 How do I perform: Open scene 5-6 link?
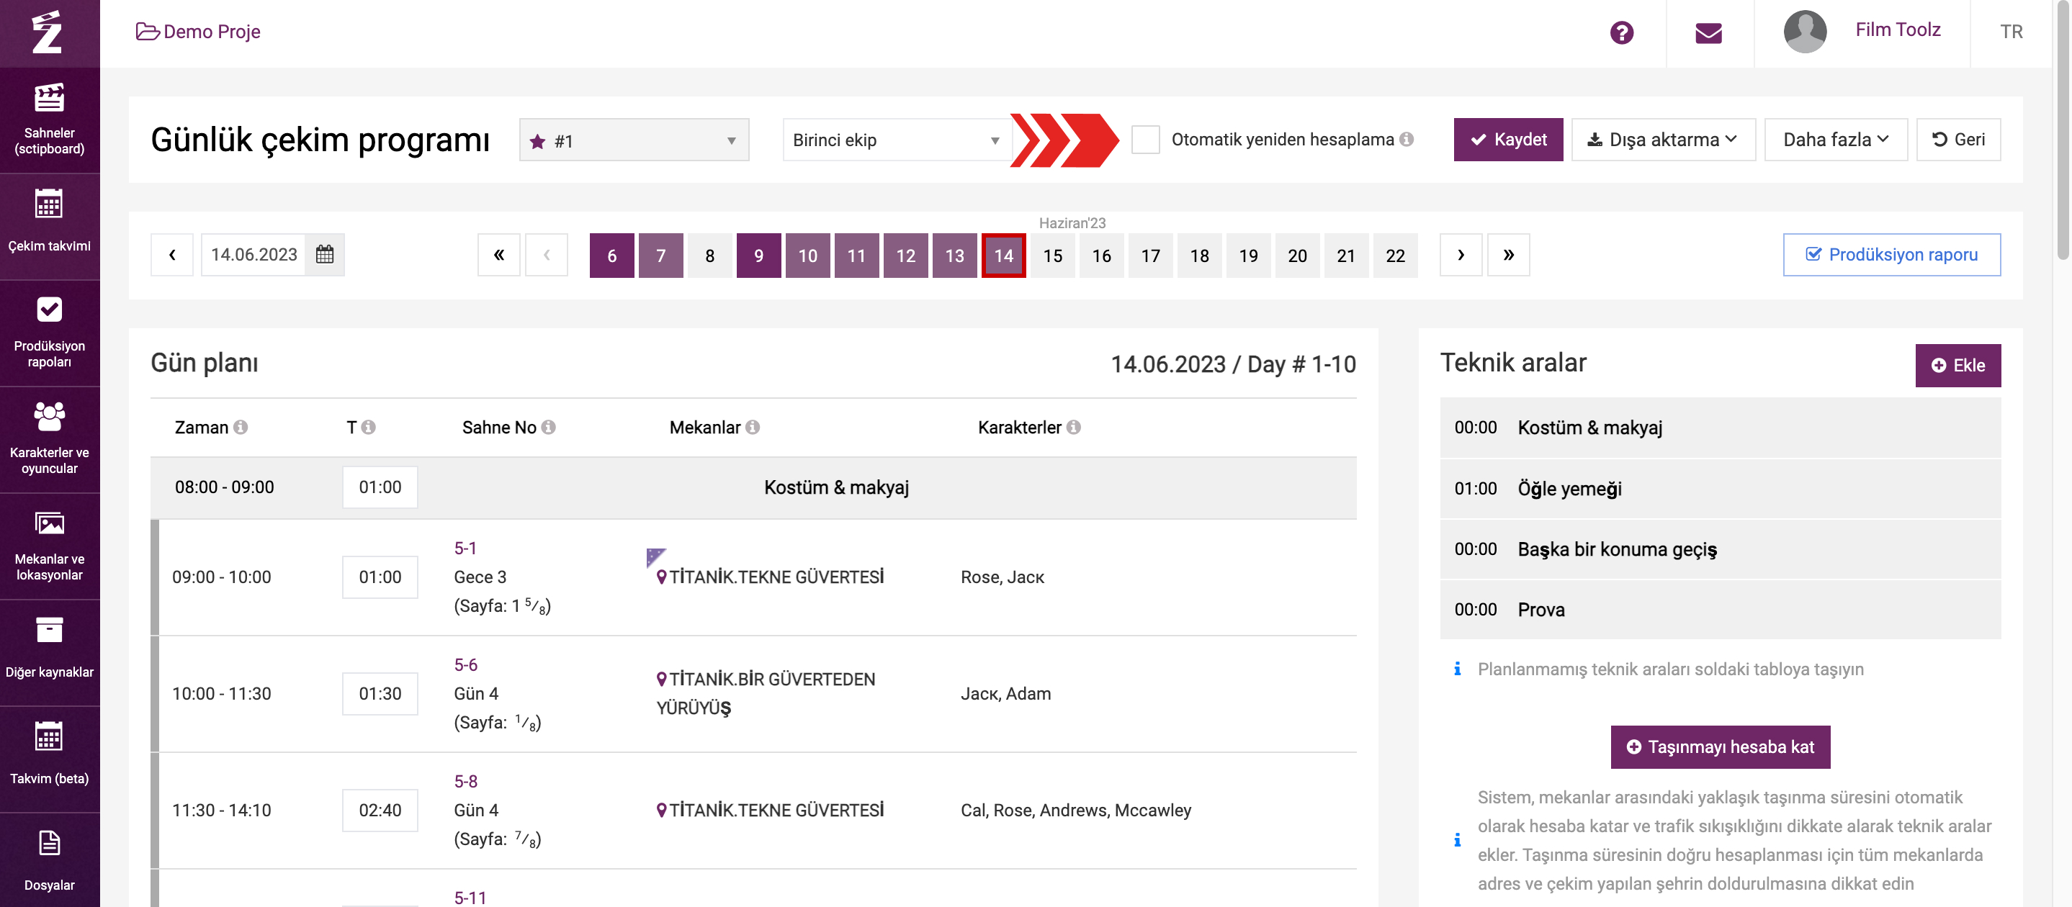(466, 665)
